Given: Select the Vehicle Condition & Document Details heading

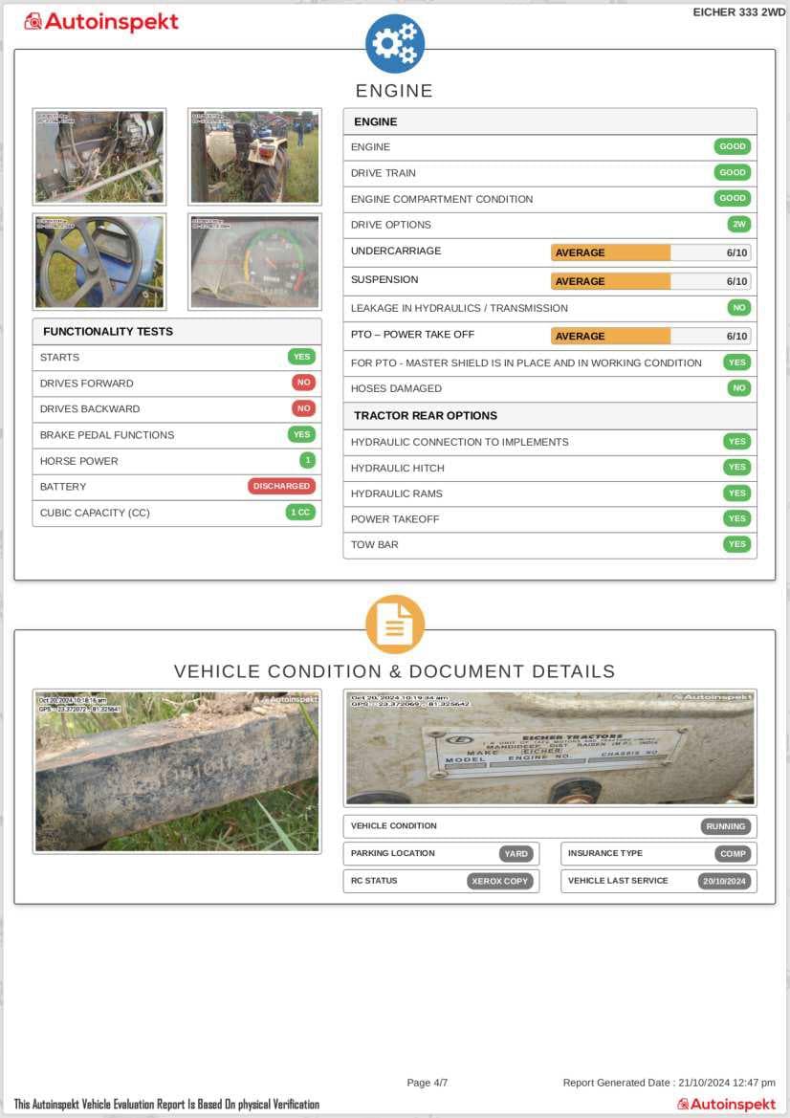Looking at the screenshot, I should (394, 671).
